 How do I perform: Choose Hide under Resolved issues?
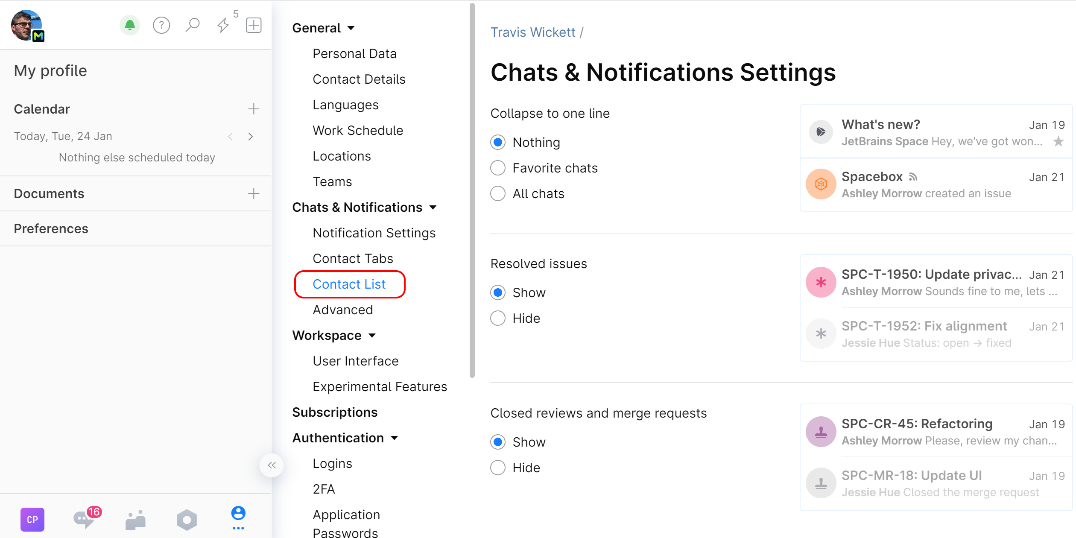click(x=498, y=318)
